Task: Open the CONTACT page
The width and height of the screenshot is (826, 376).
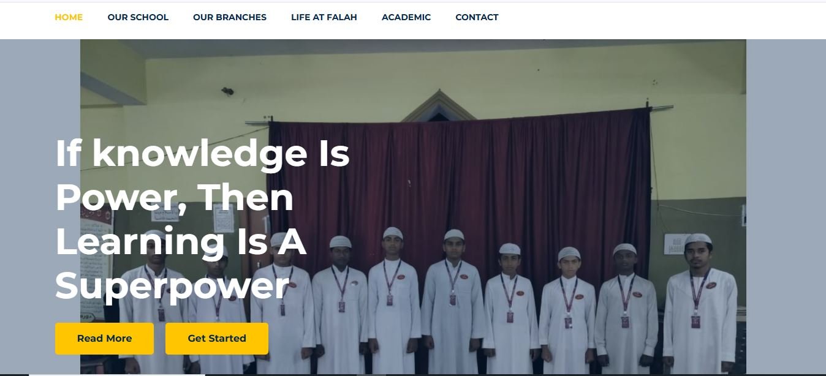Action: [477, 17]
